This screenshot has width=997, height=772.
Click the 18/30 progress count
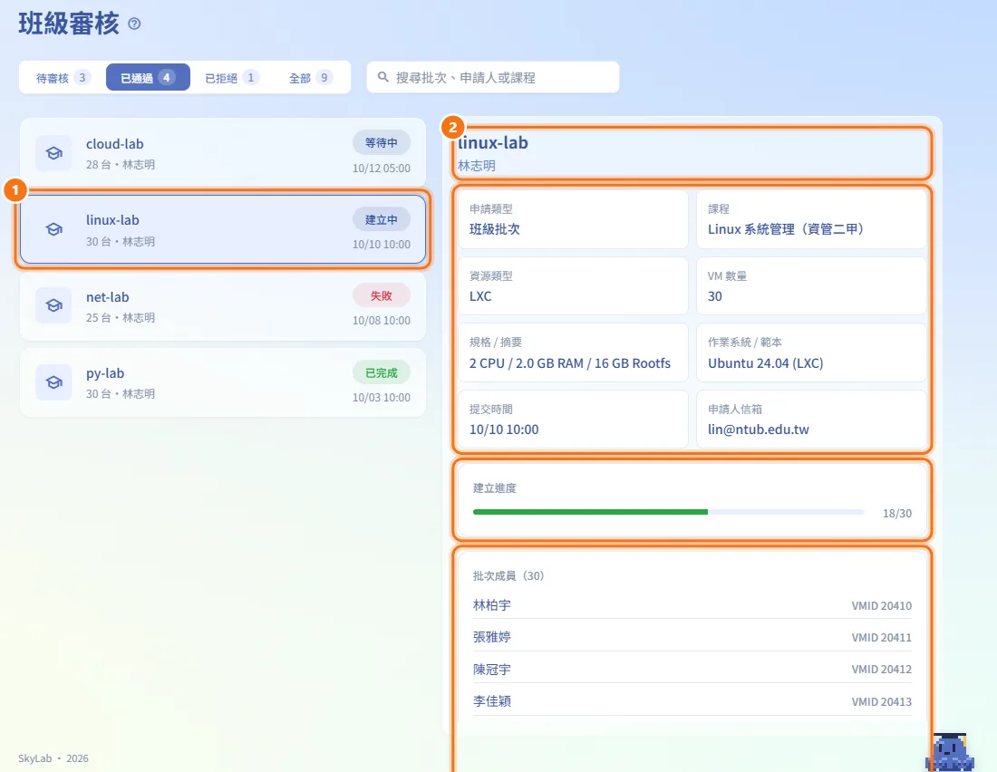click(896, 513)
